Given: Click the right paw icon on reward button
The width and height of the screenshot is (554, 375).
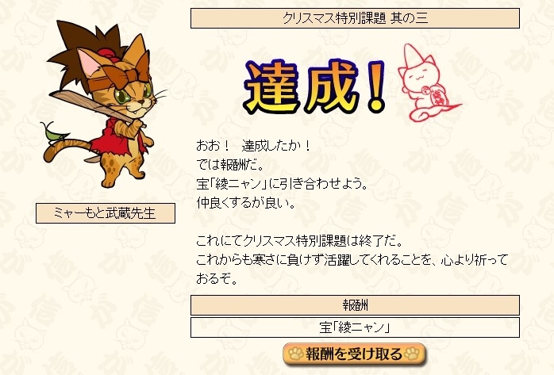Looking at the screenshot, I should tap(412, 354).
